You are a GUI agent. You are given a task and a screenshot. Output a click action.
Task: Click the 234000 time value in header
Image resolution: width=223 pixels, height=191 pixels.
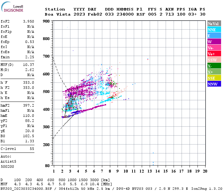point(125,14)
